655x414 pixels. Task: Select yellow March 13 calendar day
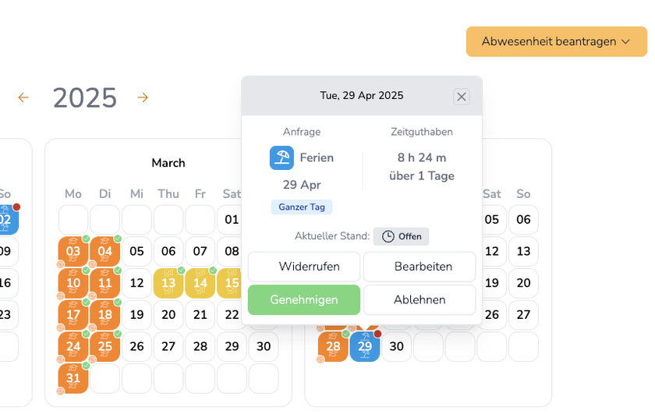point(168,283)
